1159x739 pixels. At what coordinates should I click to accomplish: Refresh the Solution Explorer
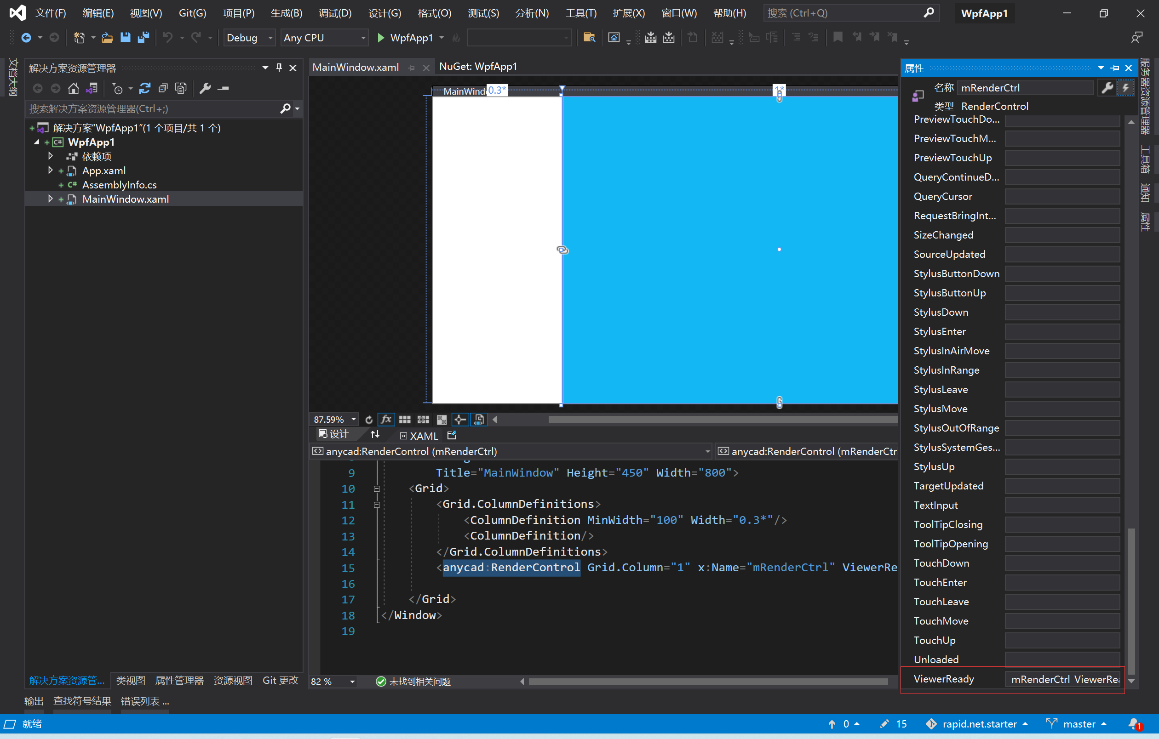144,88
